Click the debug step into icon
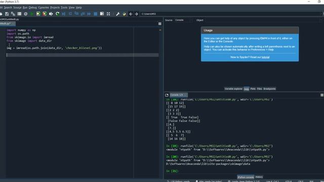The width and height of the screenshot is (324, 182). 76,14
